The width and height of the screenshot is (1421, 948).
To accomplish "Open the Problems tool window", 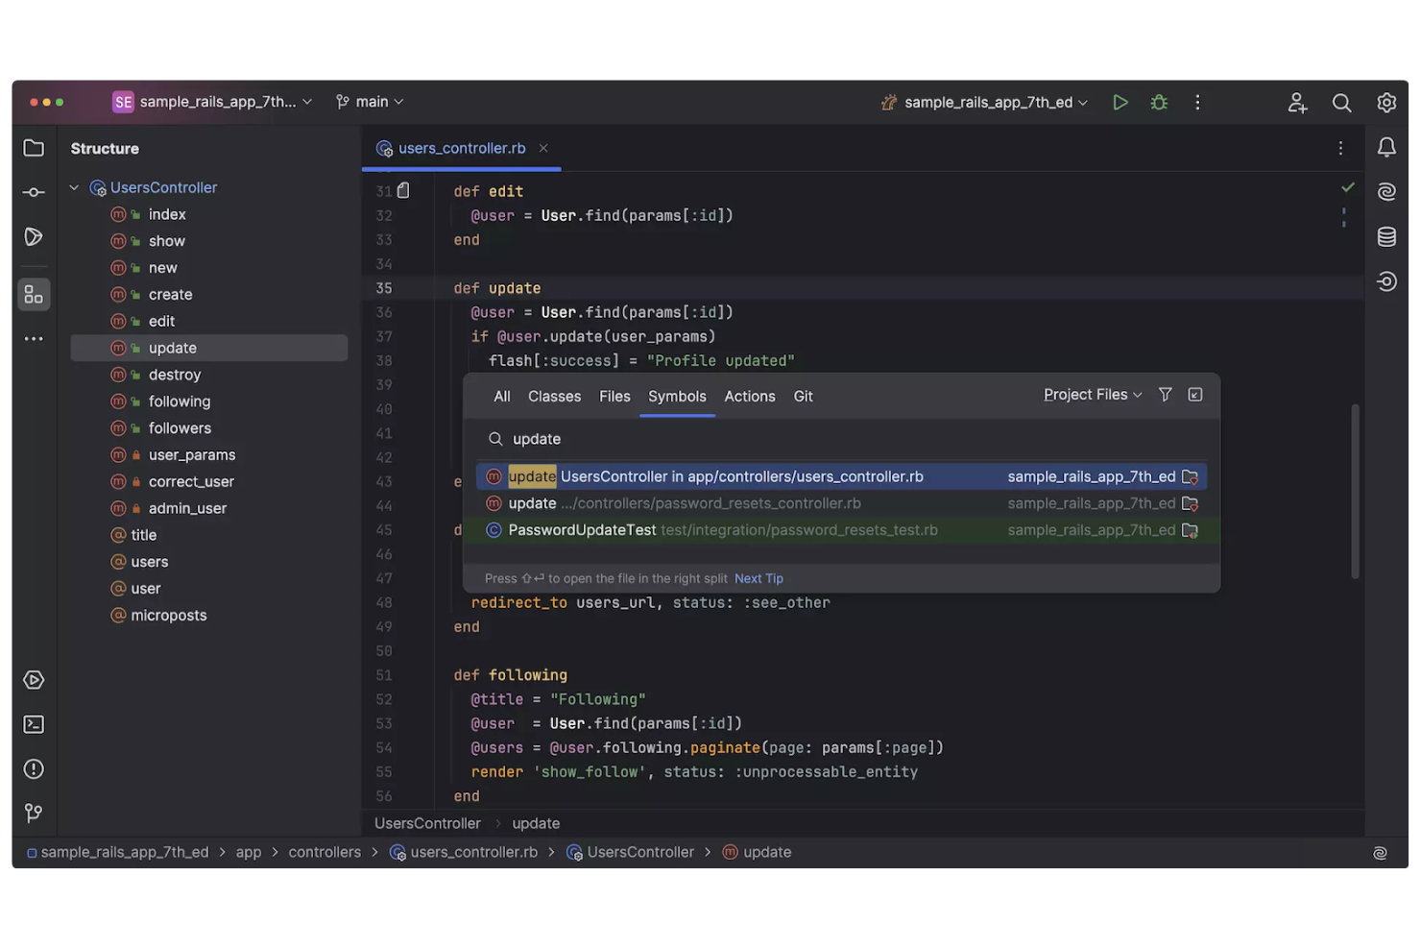I will (x=34, y=768).
